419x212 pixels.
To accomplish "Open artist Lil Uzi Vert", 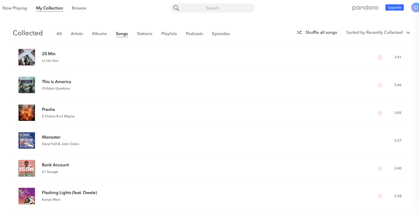I will click(x=50, y=61).
